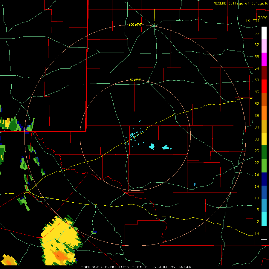
Task: Click the '2' legend value
Action: [258, 222]
